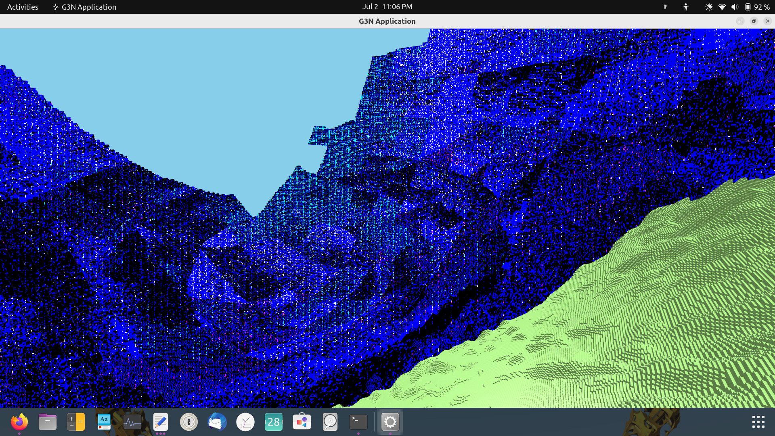Open the G3N Application top-bar menu
775x436 pixels.
(84, 7)
